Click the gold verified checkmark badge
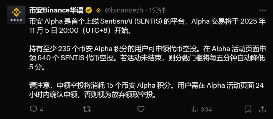The image size is (273, 119). [89, 11]
